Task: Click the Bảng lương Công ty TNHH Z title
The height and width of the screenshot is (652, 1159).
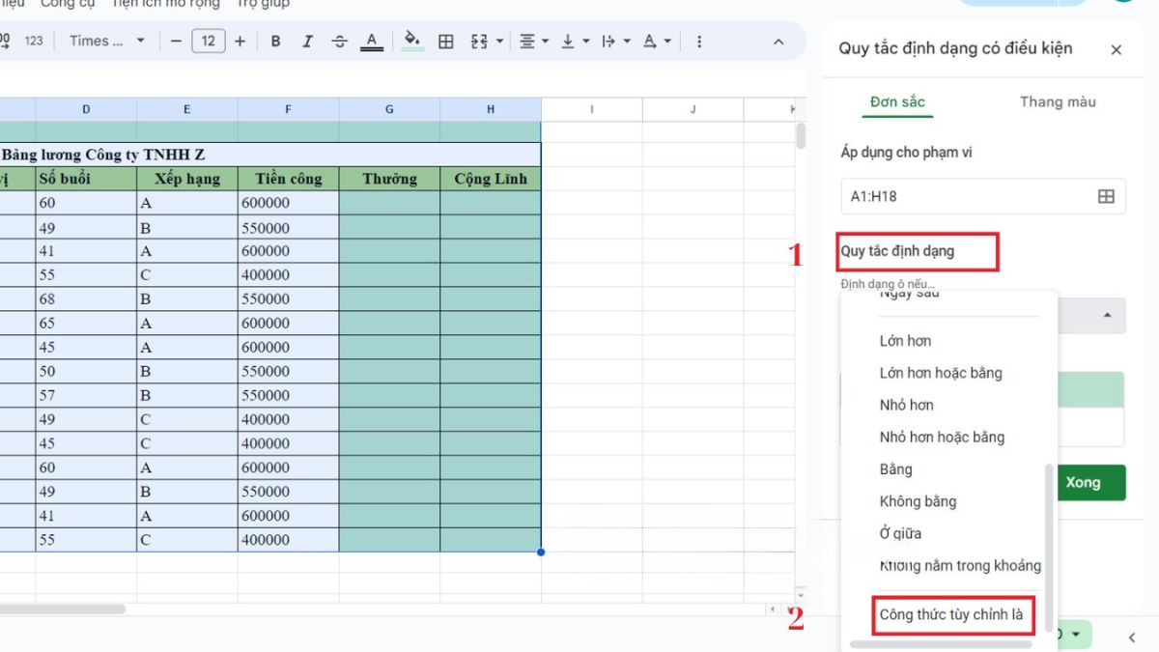Action: 103,155
